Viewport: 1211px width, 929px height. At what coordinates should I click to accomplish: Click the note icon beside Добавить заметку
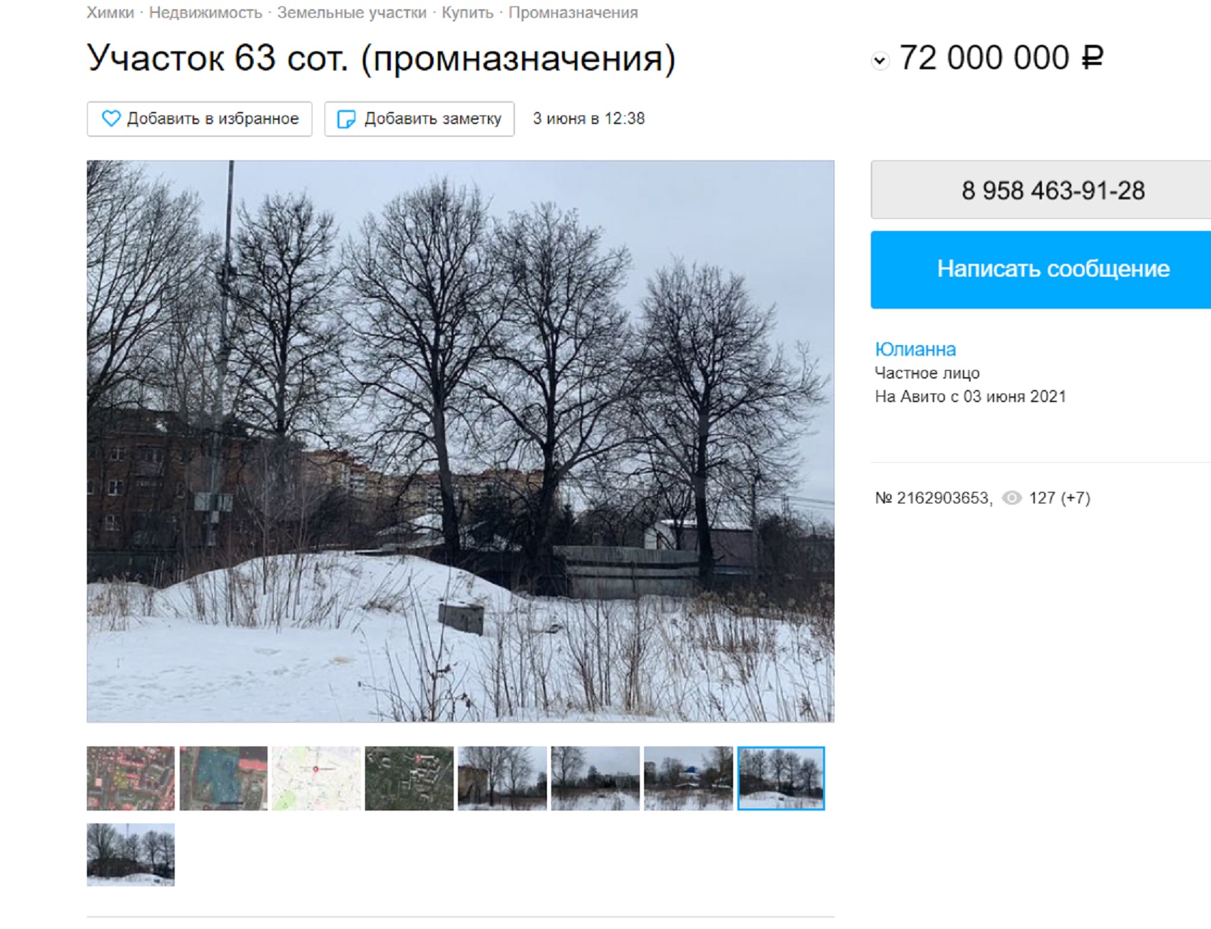click(x=346, y=119)
